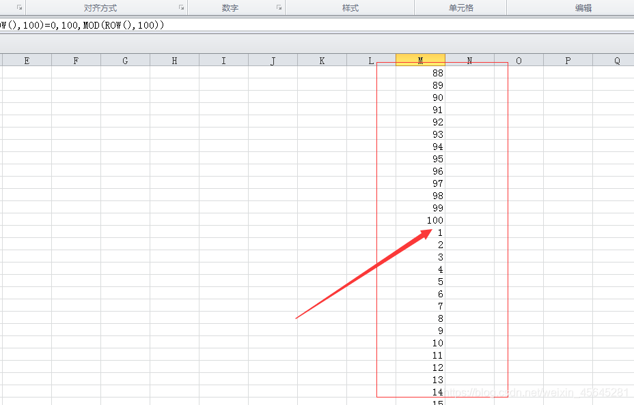
Task: Select the highlighted column M header
Action: click(x=421, y=60)
